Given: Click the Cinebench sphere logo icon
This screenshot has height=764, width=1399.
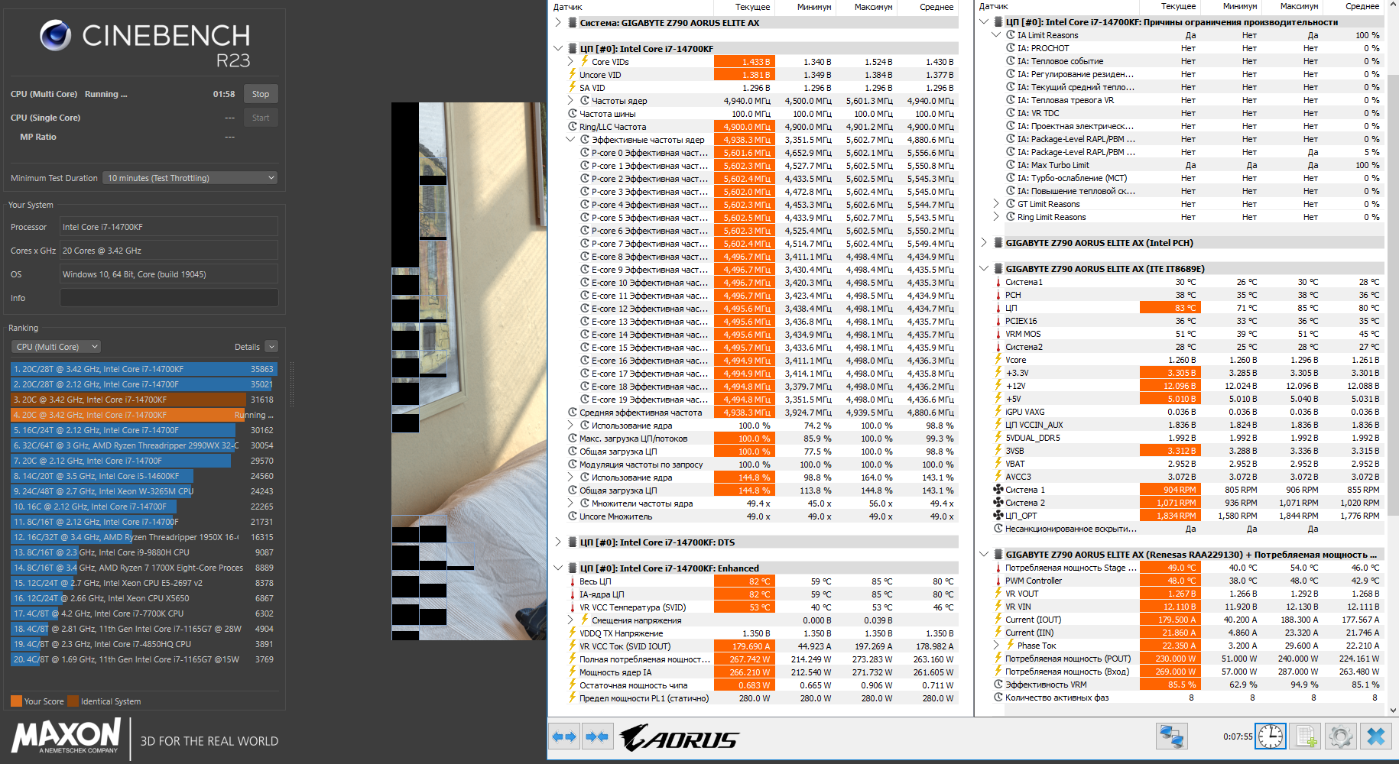Looking at the screenshot, I should [55, 35].
